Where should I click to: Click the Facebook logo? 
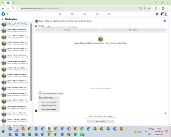click(3, 14)
